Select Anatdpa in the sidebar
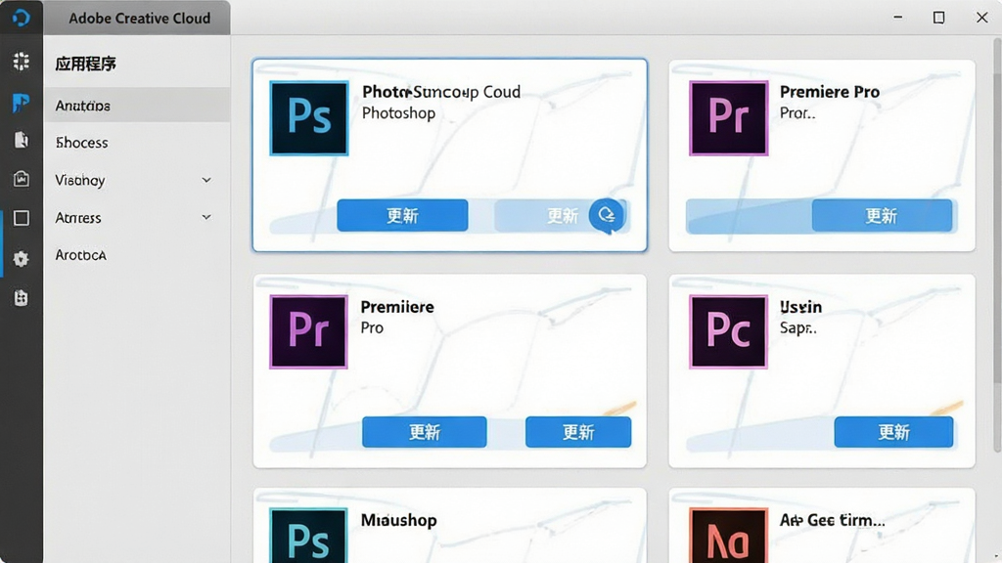The width and height of the screenshot is (1002, 563). click(137, 106)
